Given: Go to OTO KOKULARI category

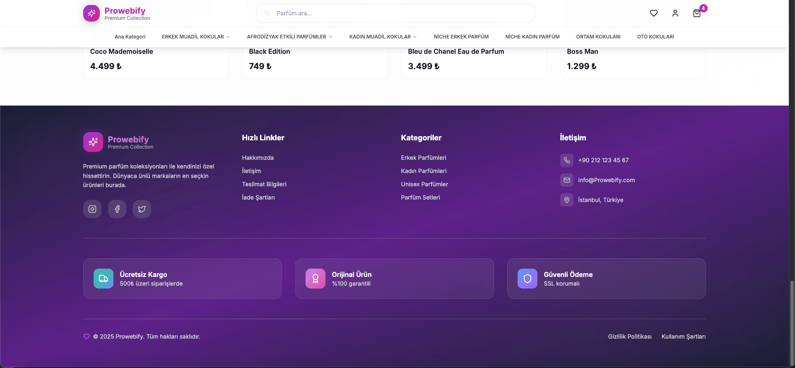Looking at the screenshot, I should click(655, 37).
